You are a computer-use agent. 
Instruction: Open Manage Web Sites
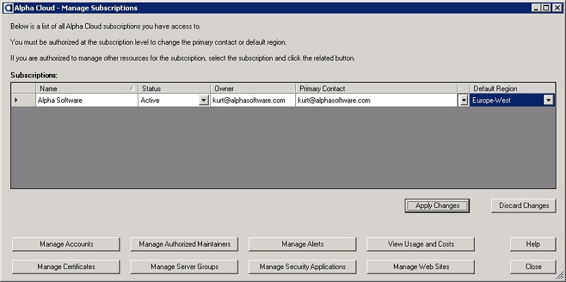pos(421,267)
